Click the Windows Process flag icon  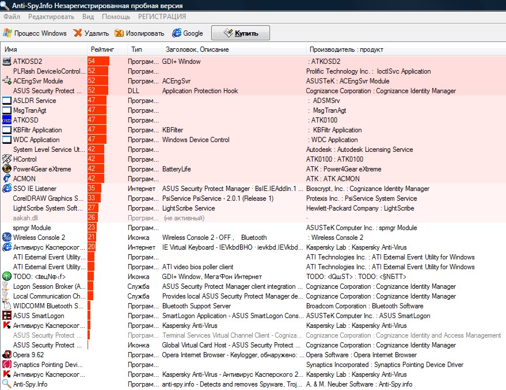[7, 33]
